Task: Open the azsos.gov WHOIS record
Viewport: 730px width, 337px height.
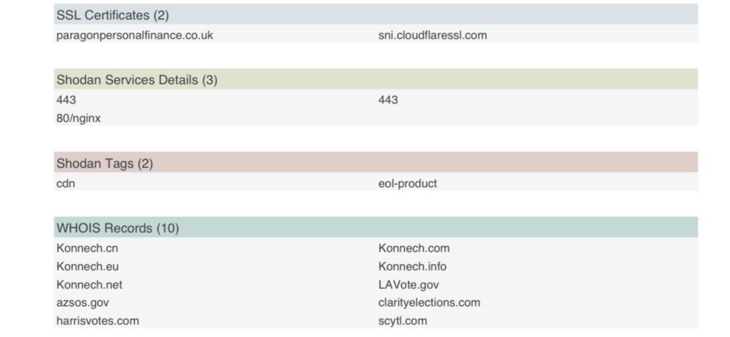Action: pos(83,302)
